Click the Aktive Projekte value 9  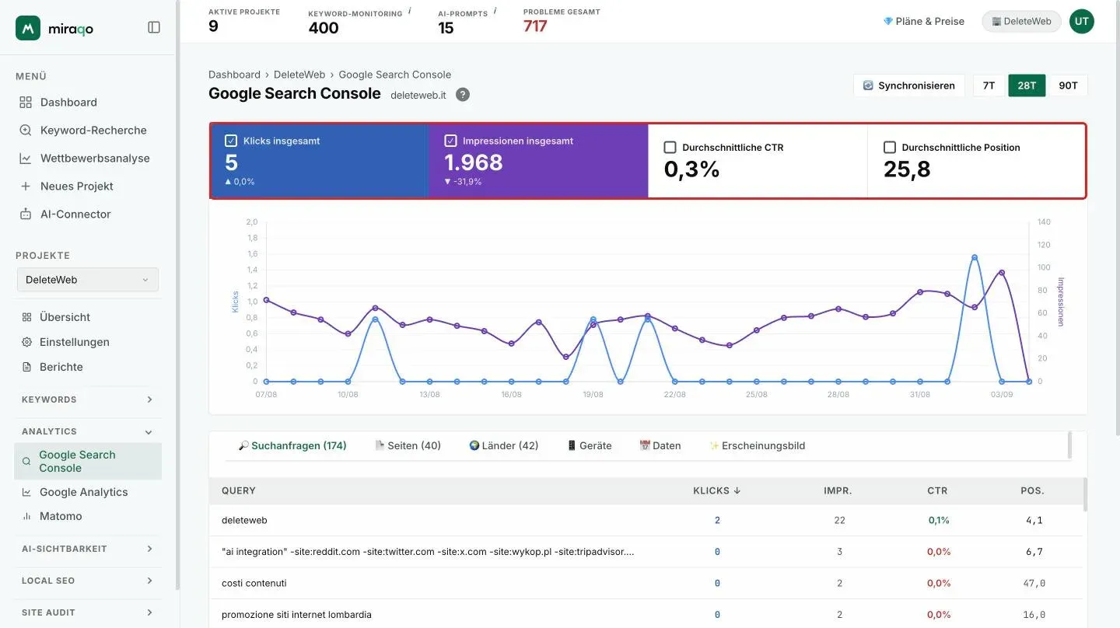tap(213, 26)
